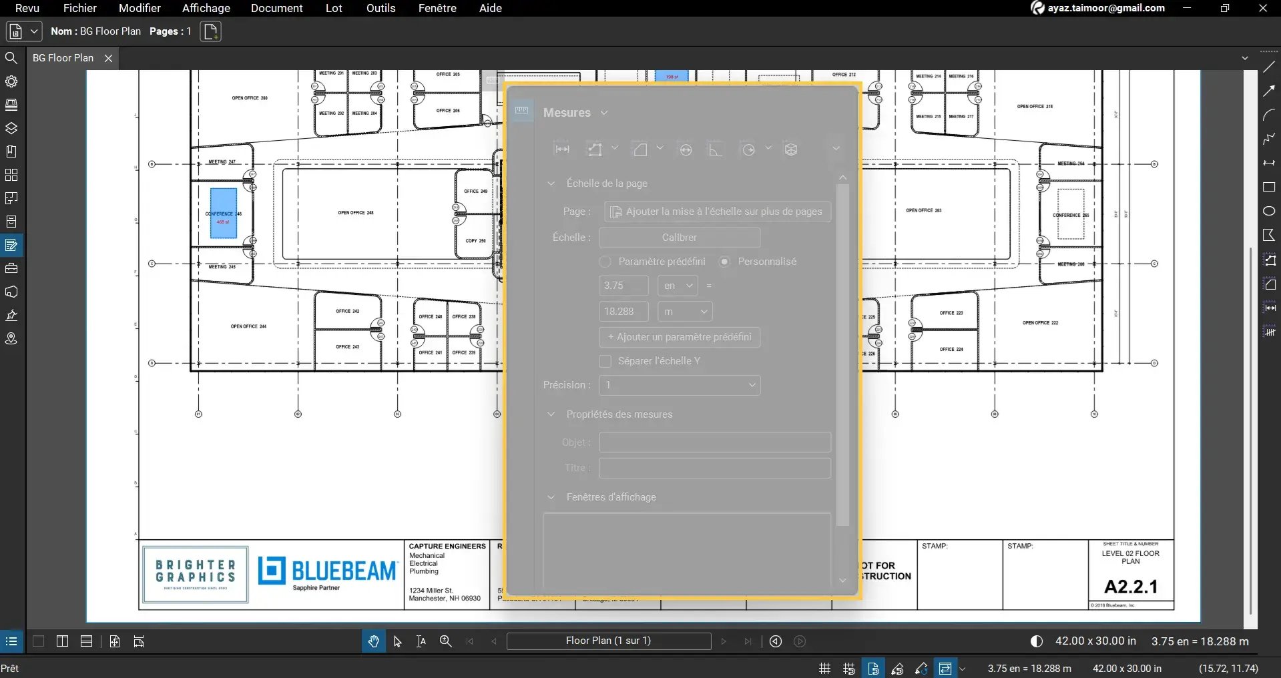Open the Tool Chest settings gear icon
The height and width of the screenshot is (678, 1281).
[x=11, y=81]
